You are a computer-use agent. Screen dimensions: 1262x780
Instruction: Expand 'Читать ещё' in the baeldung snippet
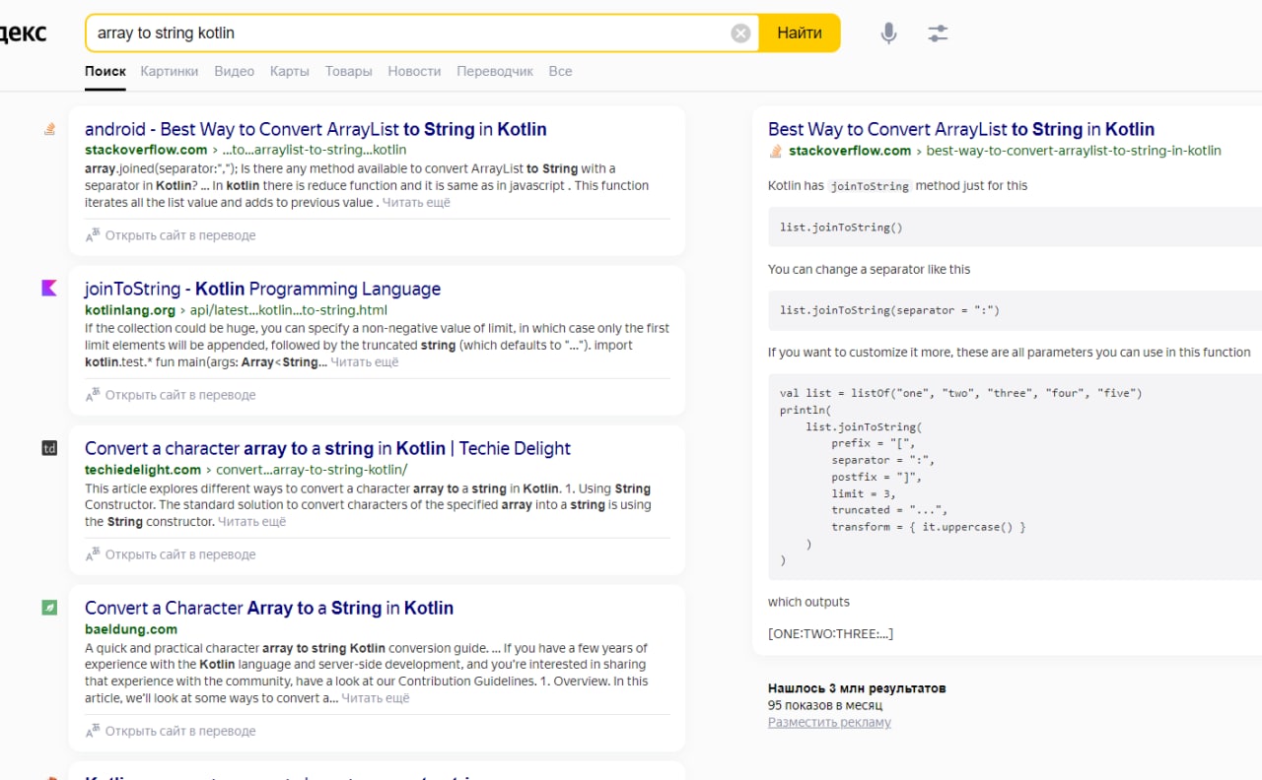point(376,697)
